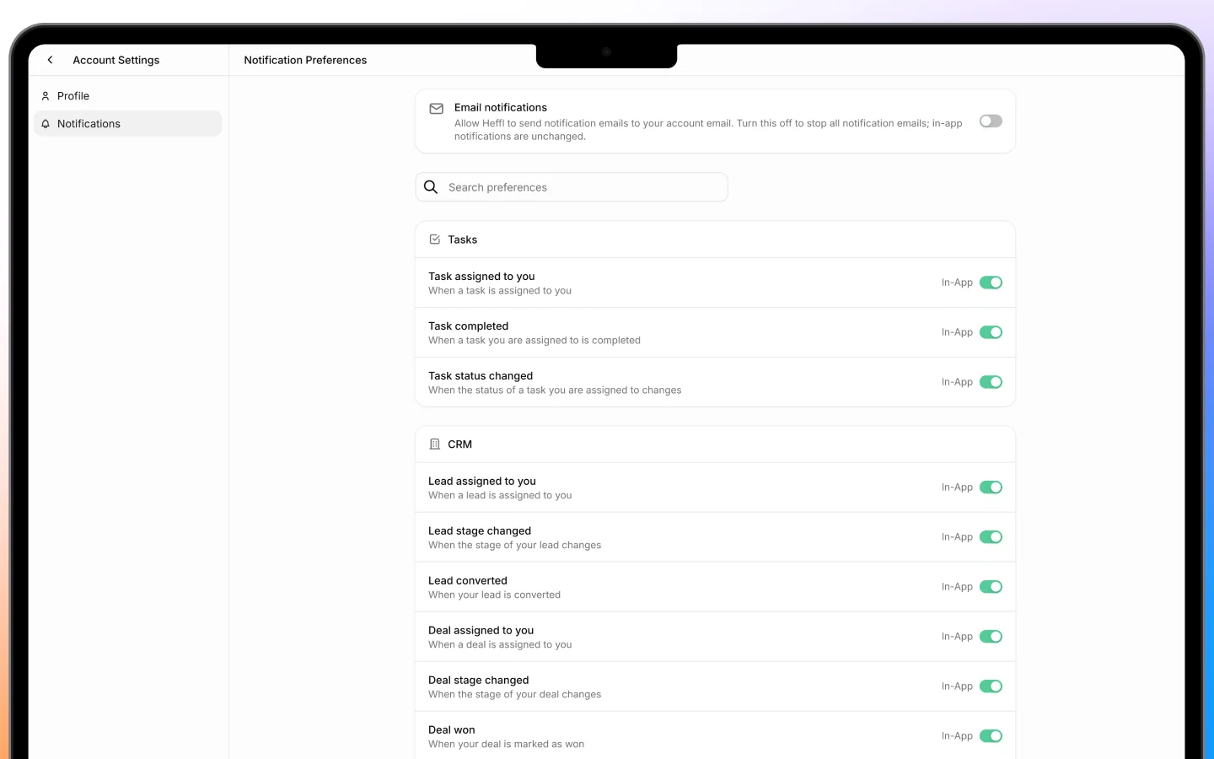The height and width of the screenshot is (759, 1214).
Task: Click the Email notifications title text
Action: click(501, 107)
